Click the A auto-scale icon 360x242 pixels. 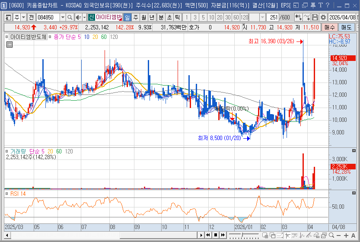(353, 236)
